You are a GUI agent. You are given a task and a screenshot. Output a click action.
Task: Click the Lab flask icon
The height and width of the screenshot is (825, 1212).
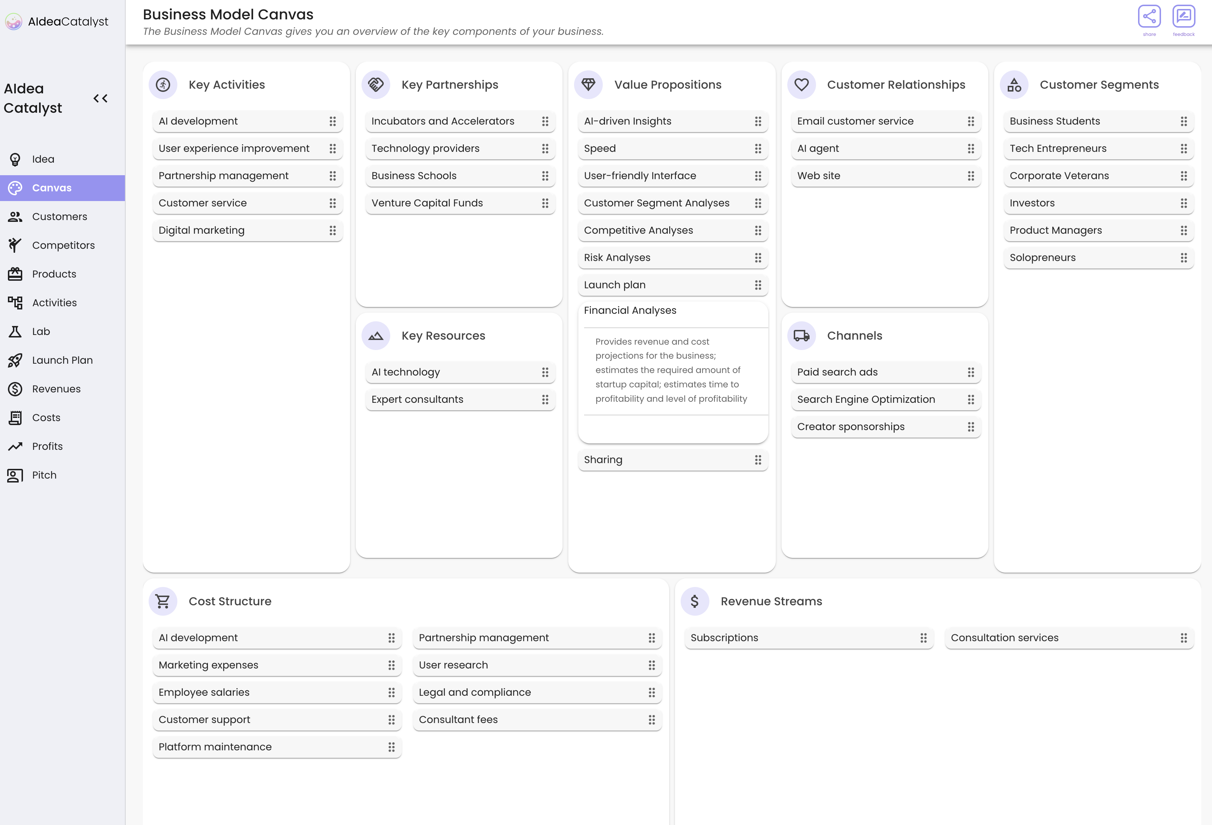click(x=15, y=331)
